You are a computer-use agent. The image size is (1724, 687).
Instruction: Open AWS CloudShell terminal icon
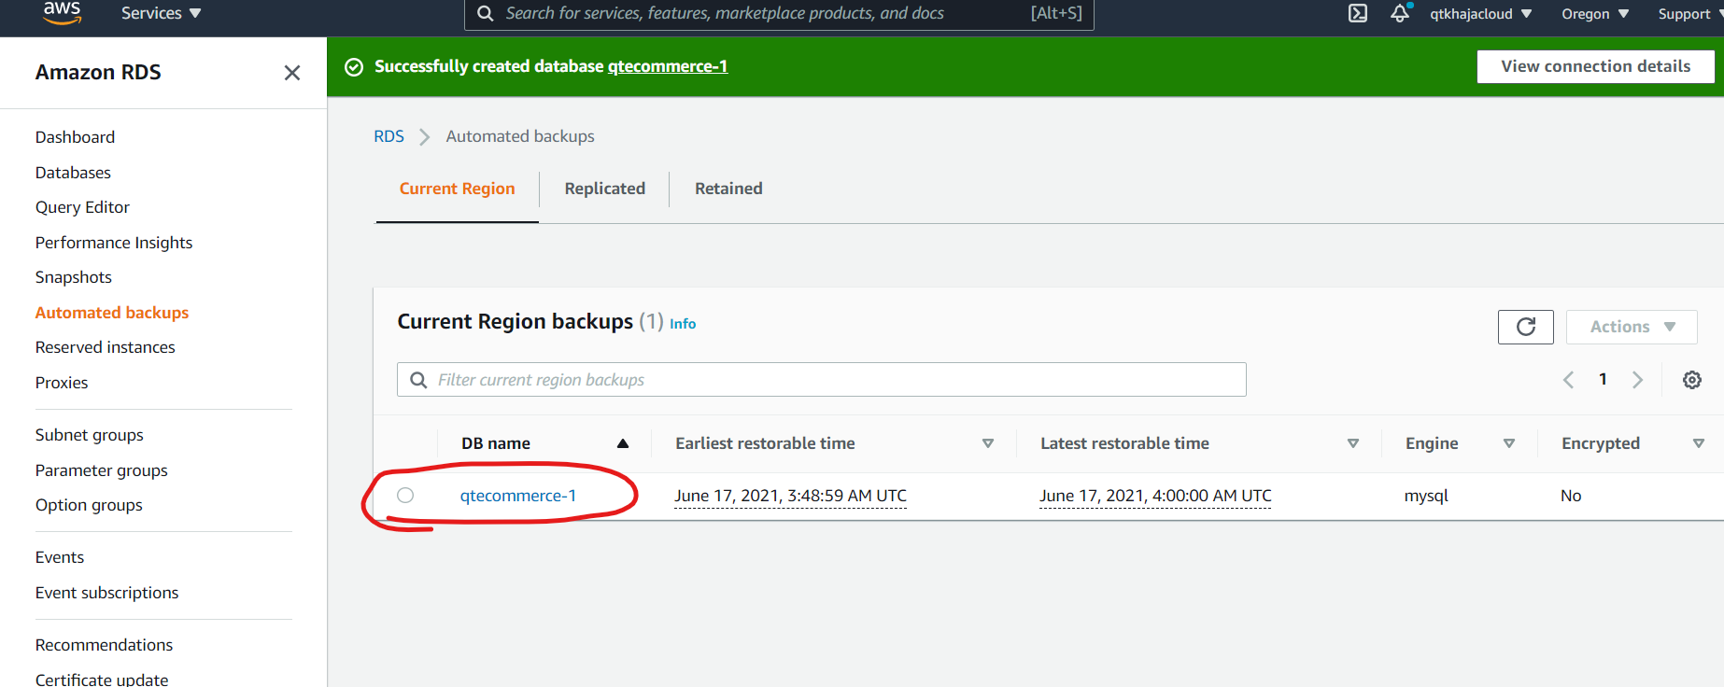pos(1358,13)
